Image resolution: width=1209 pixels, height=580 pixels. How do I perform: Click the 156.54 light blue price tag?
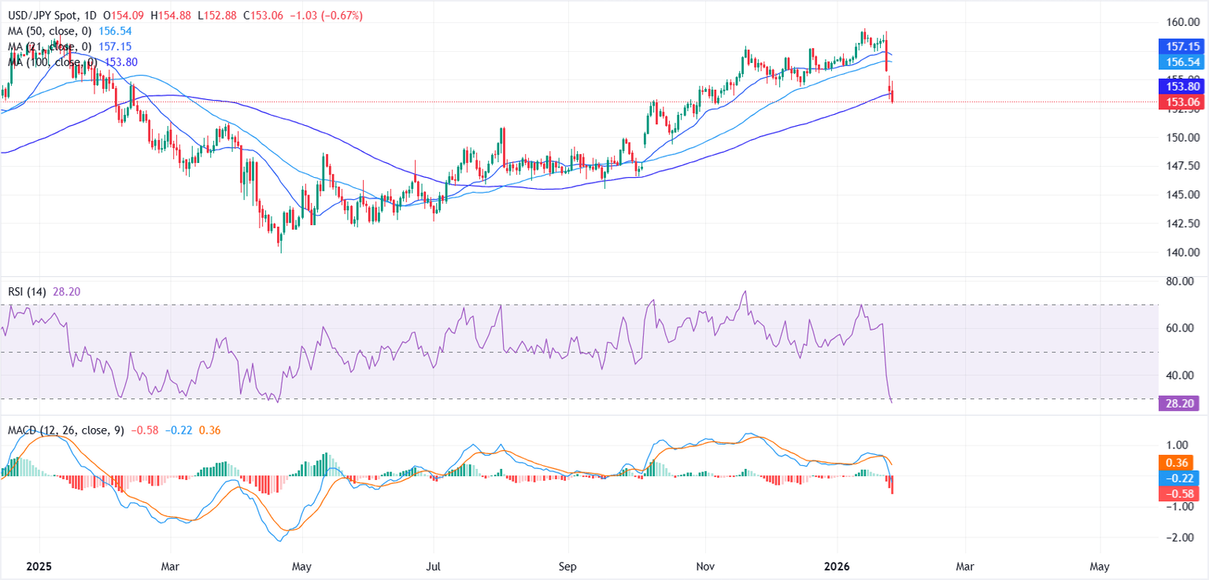pos(1182,61)
